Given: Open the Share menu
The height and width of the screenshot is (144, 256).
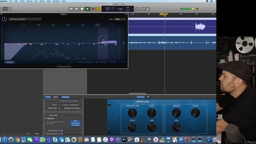Looking at the screenshot, I should (x=42, y=1).
